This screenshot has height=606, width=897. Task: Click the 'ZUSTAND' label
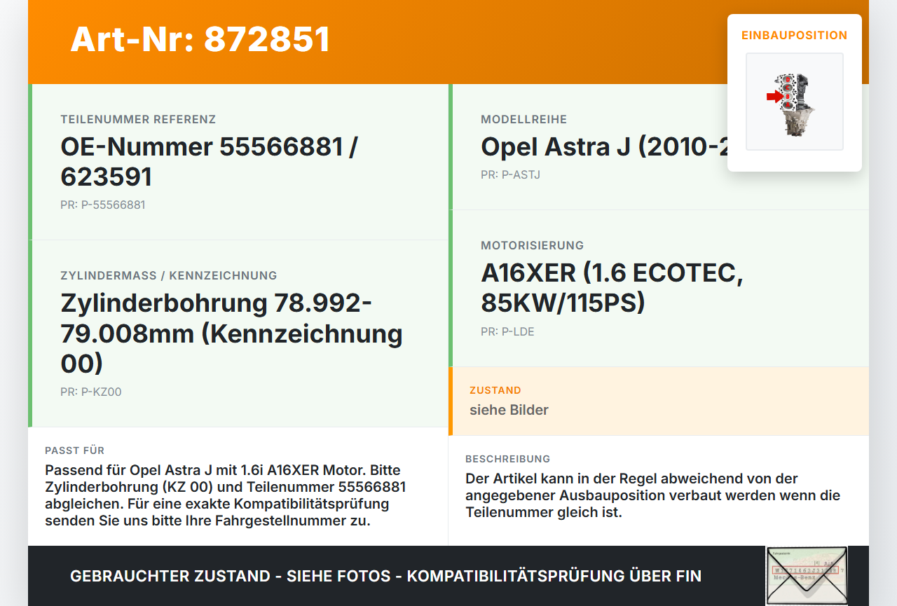click(495, 390)
